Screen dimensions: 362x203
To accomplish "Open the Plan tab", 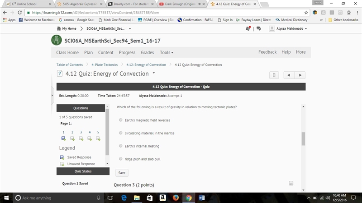I will click(x=88, y=52).
